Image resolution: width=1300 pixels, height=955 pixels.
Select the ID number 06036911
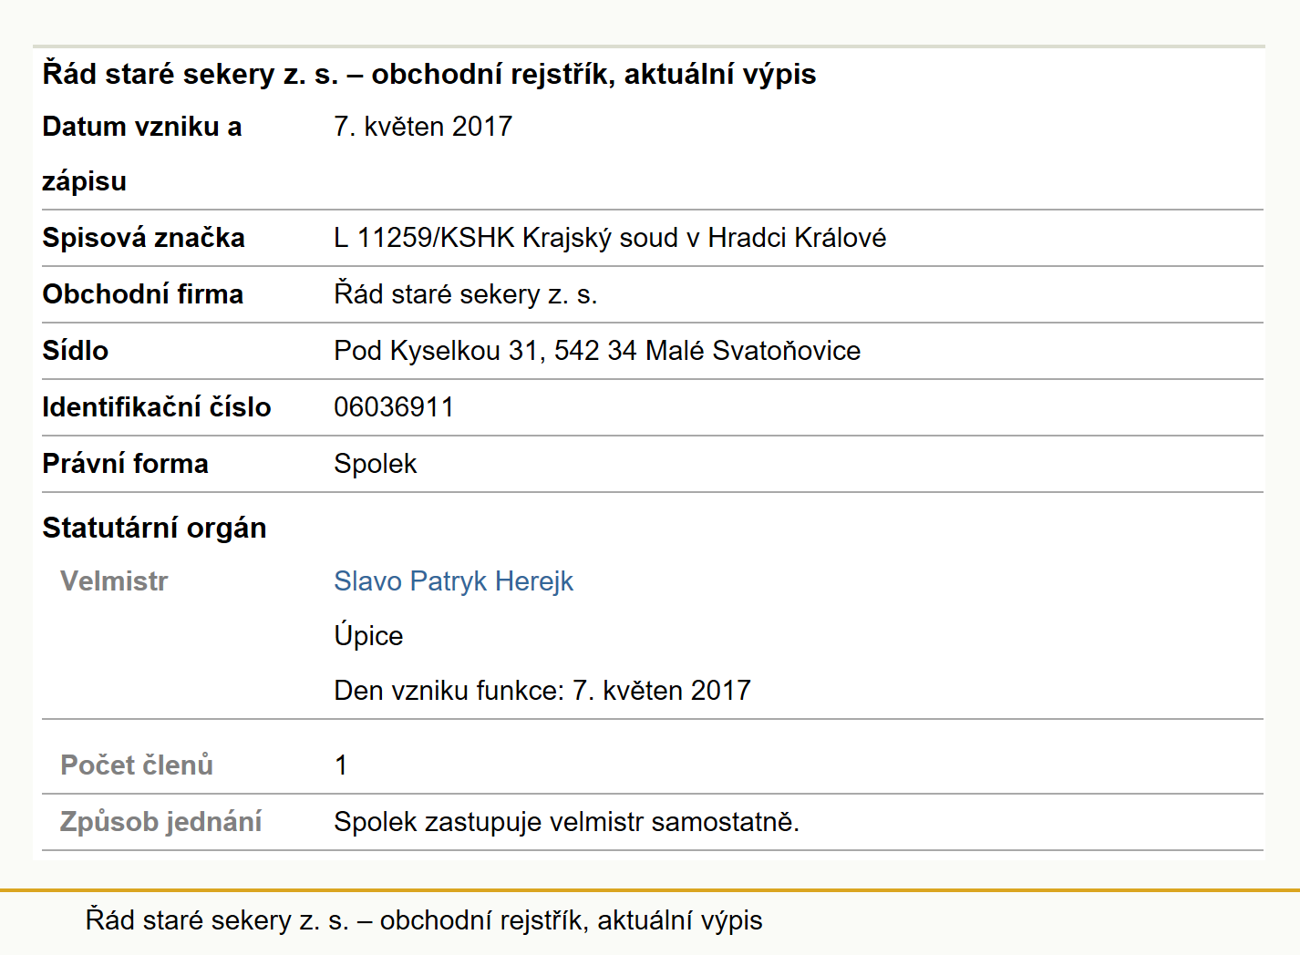394,407
